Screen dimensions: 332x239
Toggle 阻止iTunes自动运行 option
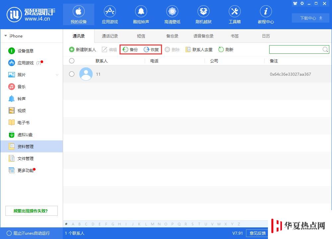click(x=28, y=233)
